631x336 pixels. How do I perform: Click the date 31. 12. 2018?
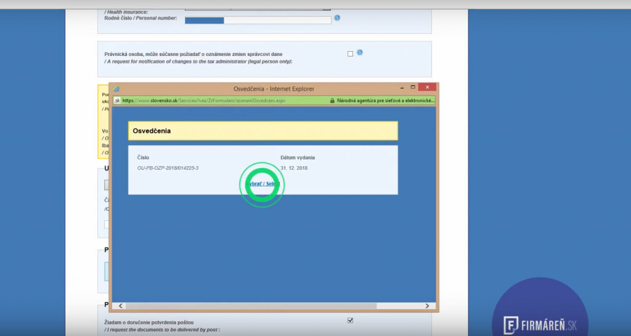(294, 168)
